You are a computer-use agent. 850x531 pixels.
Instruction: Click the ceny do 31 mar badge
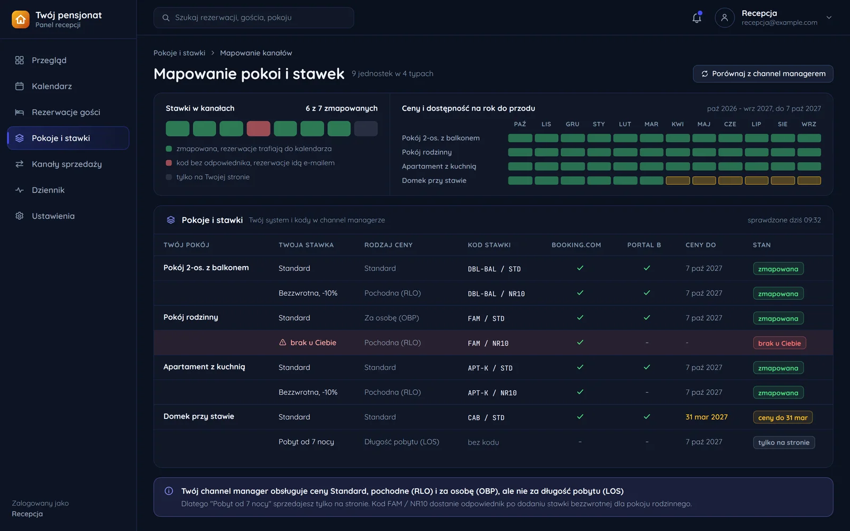[x=783, y=417]
